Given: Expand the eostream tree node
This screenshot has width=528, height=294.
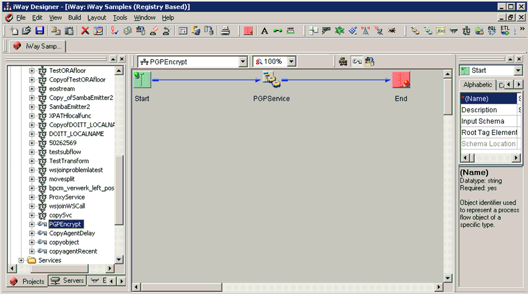Looking at the screenshot, I should tap(32, 89).
